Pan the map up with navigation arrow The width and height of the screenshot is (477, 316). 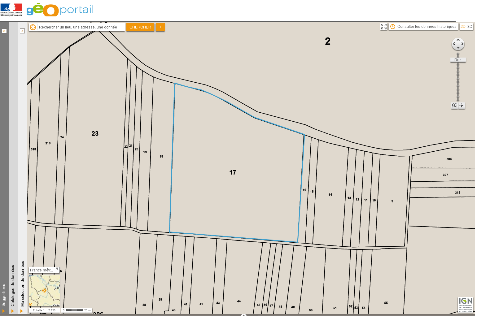coord(458,40)
